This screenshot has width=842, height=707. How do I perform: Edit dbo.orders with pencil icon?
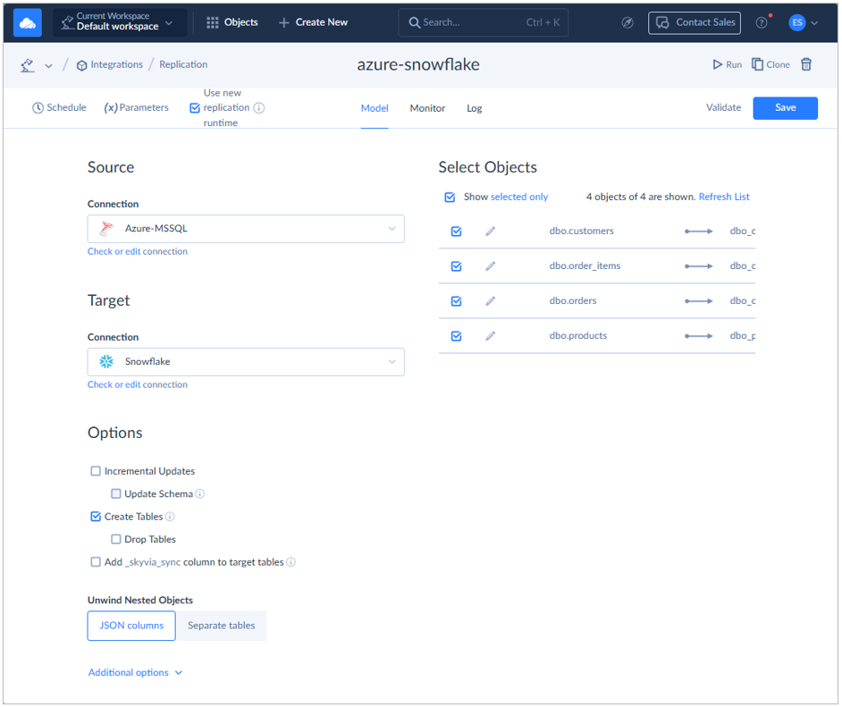pos(490,301)
